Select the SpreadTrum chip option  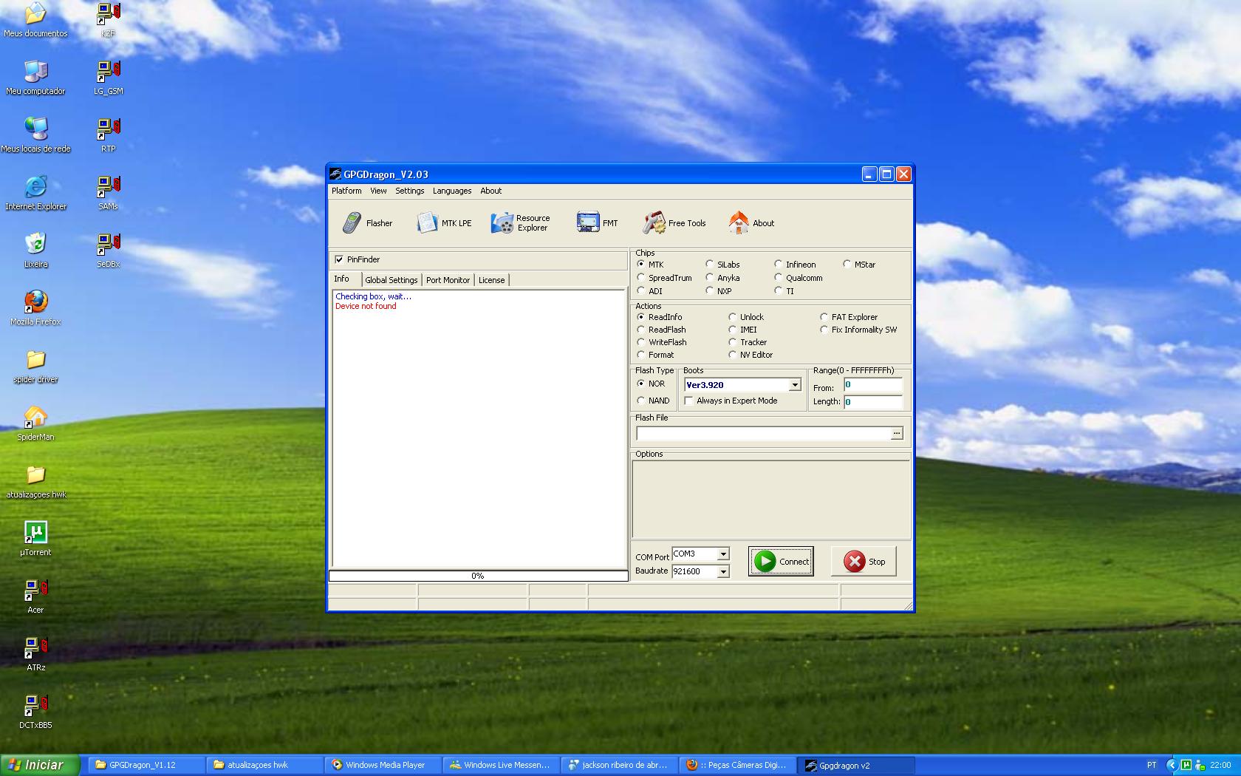640,278
